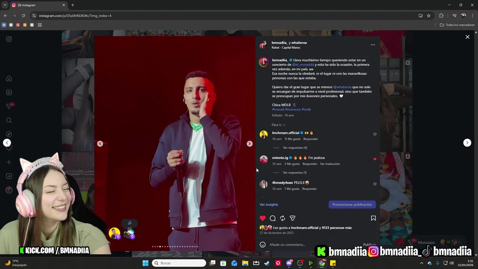Click the comment bubble icon
Image resolution: width=478 pixels, height=269 pixels.
(273, 218)
